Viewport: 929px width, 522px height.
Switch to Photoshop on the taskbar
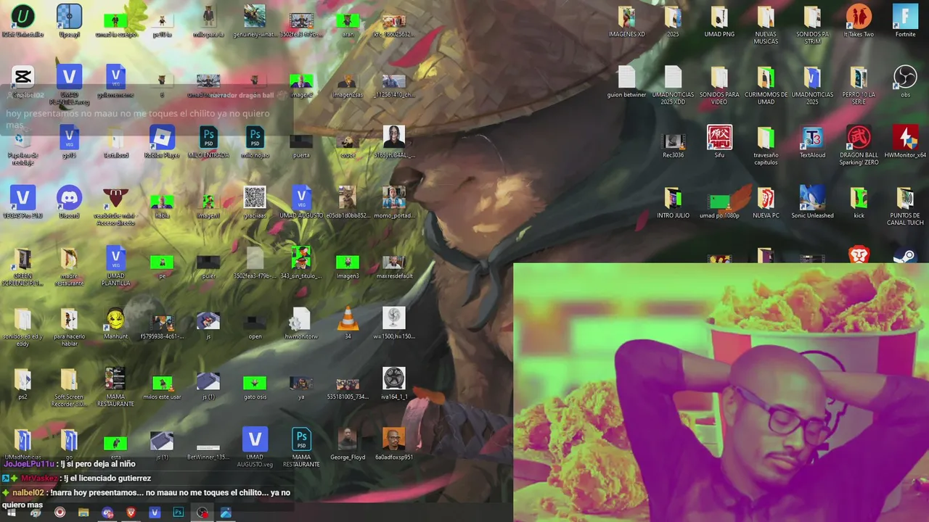pyautogui.click(x=179, y=513)
